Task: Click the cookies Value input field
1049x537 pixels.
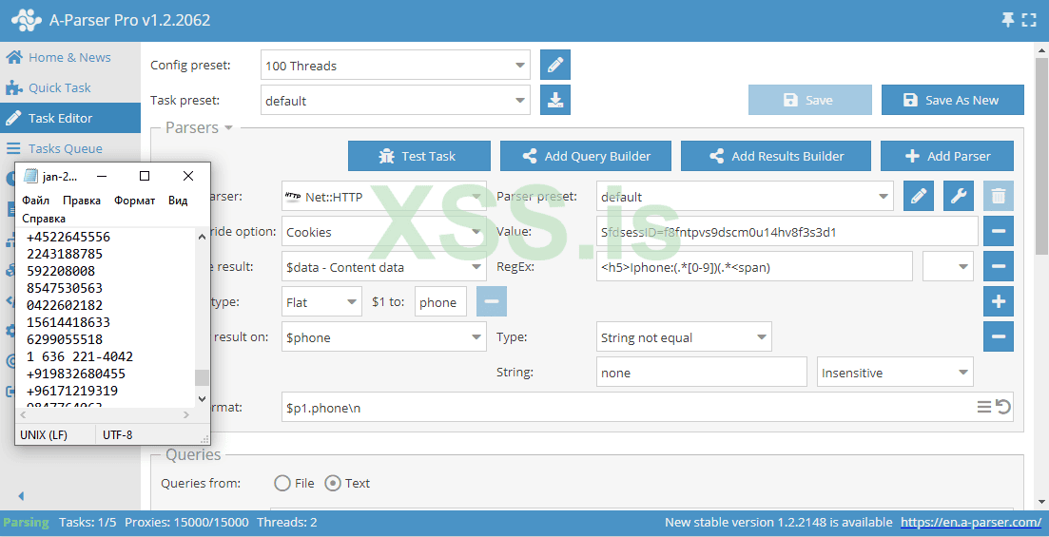Action: 787,232
